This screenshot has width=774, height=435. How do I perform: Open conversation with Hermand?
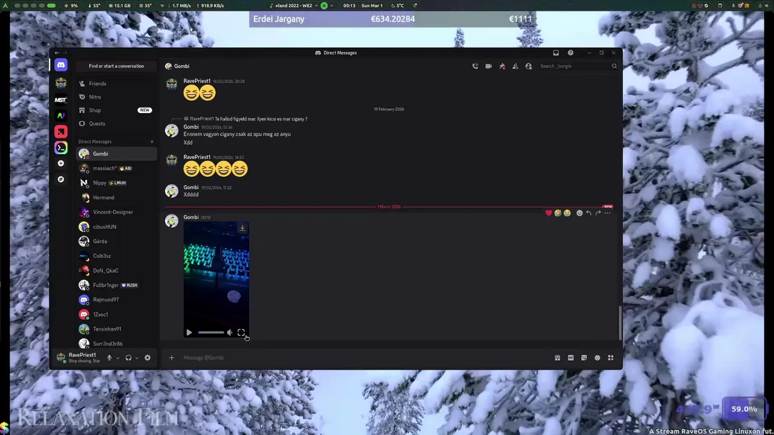pos(117,198)
